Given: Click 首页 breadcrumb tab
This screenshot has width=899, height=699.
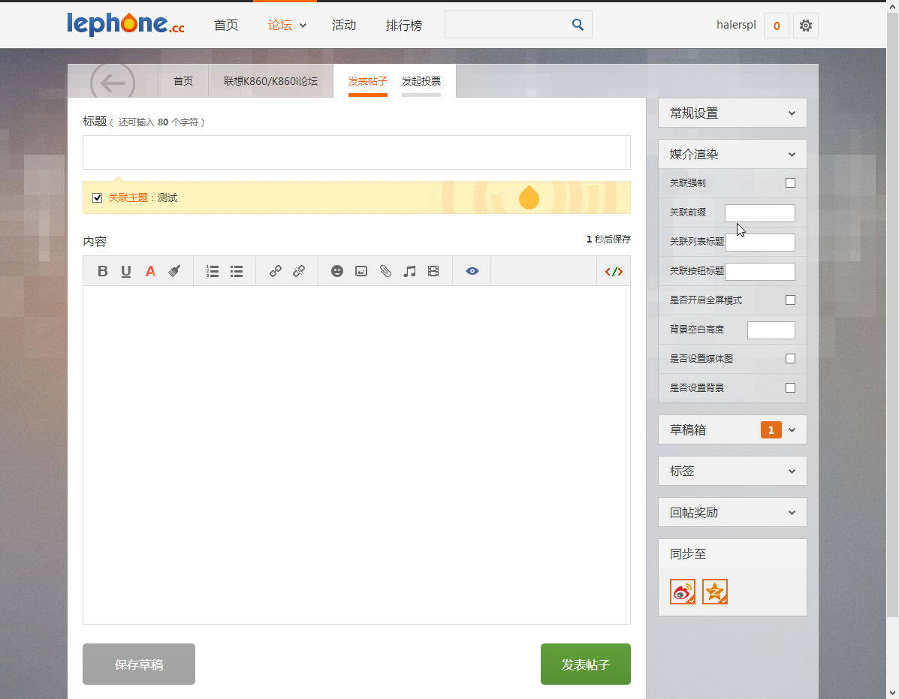Looking at the screenshot, I should point(183,81).
